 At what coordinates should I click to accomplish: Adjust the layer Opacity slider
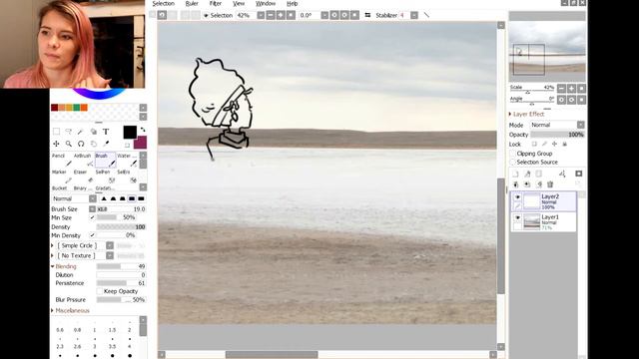pyautogui.click(x=557, y=135)
